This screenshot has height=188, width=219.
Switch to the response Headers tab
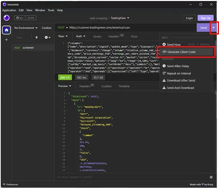tap(87, 86)
